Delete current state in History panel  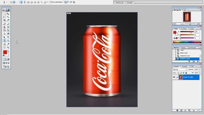198,61
